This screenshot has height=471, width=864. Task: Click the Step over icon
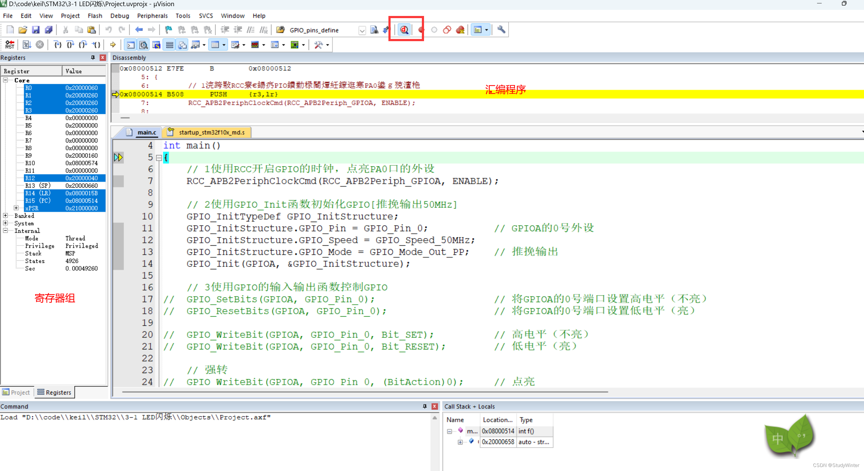(x=71, y=45)
